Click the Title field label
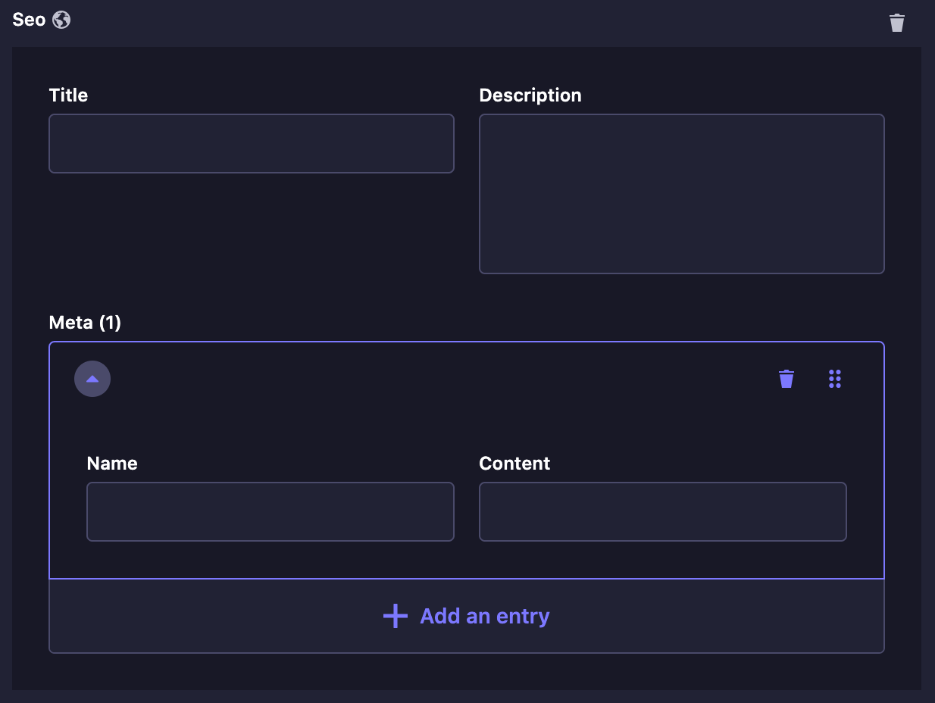Viewport: 935px width, 703px height. [x=68, y=95]
